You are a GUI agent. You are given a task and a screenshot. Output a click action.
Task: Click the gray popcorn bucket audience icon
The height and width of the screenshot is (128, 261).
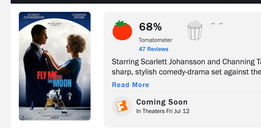[x=195, y=30]
